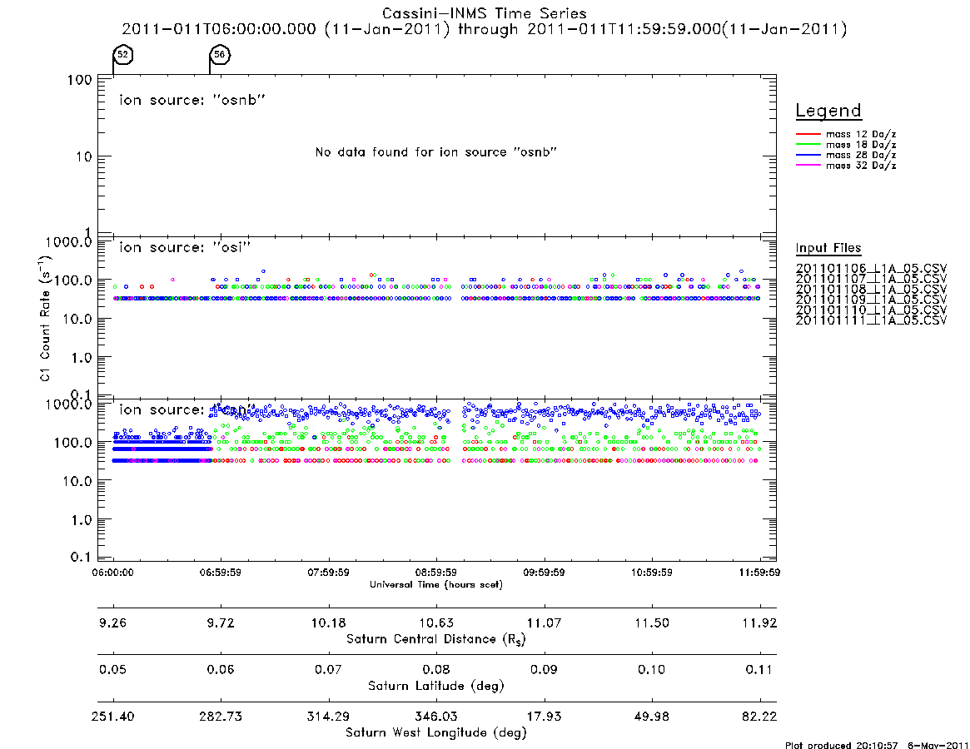This screenshot has height=749, width=970.
Task: Click the Saturn West Longitude axis label
Action: pyautogui.click(x=436, y=733)
